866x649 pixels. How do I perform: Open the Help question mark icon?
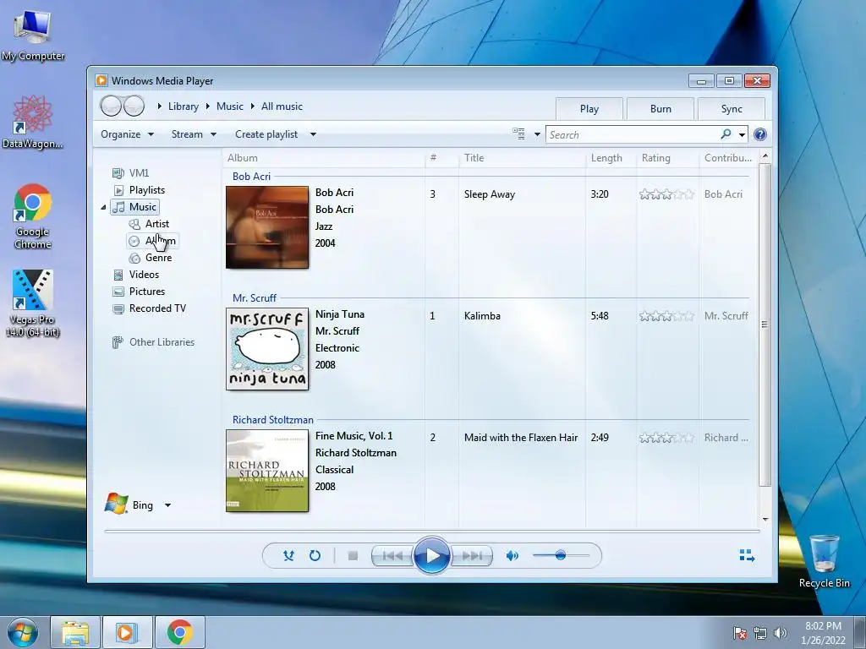pos(760,134)
